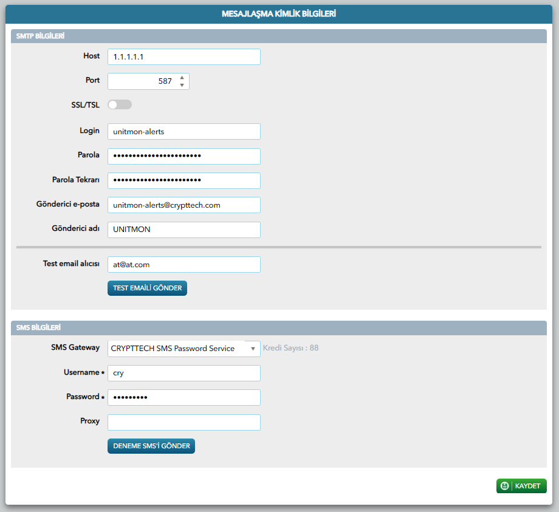Image resolution: width=559 pixels, height=512 pixels.
Task: Click the Test email alıcısı field
Action: 184,264
